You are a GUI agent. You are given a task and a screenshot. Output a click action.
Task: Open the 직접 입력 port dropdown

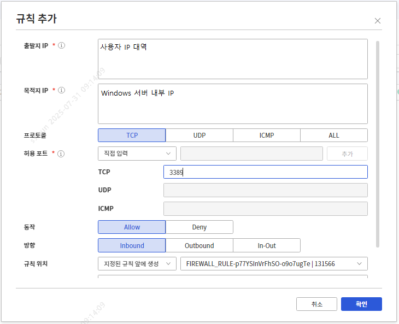coord(137,154)
